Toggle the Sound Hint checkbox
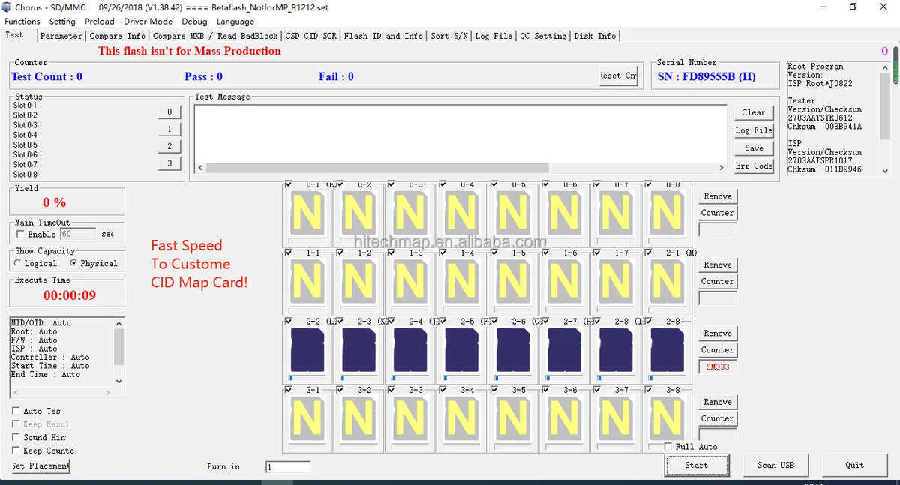 point(16,437)
